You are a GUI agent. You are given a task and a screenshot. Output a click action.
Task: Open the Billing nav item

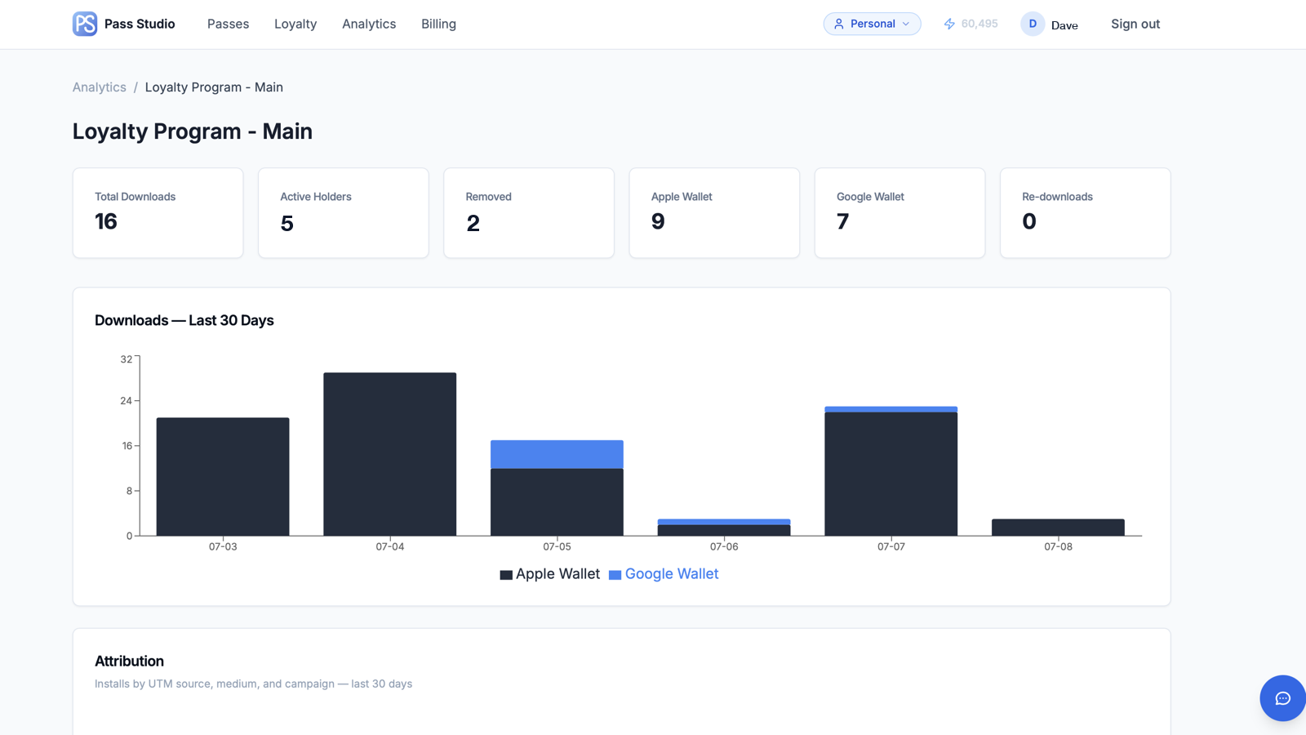coord(438,24)
